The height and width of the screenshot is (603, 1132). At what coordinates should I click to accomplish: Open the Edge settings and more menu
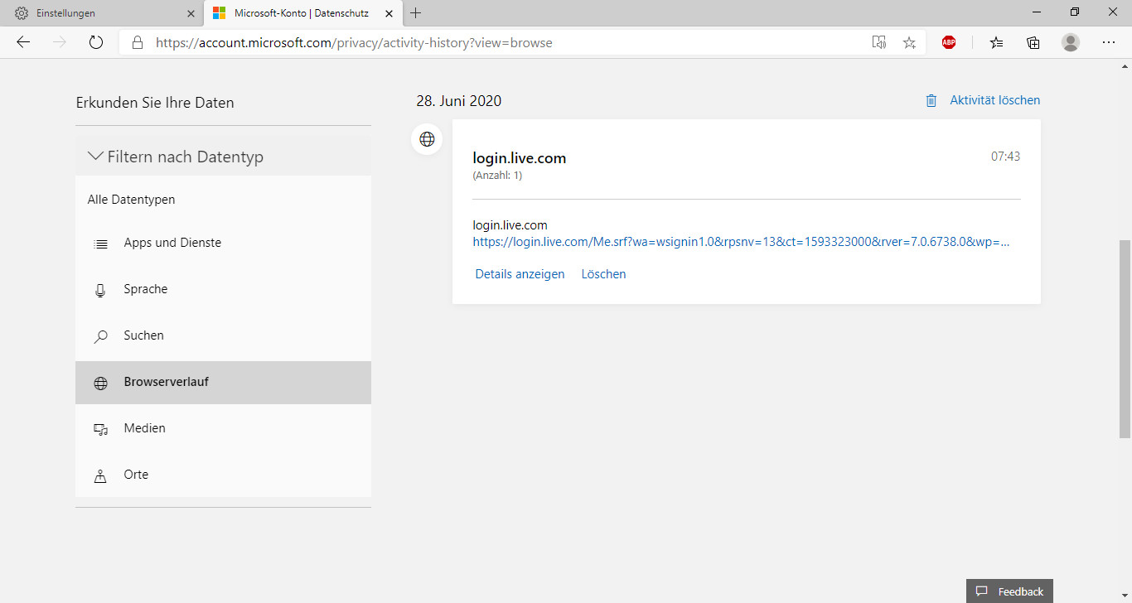coord(1109,42)
